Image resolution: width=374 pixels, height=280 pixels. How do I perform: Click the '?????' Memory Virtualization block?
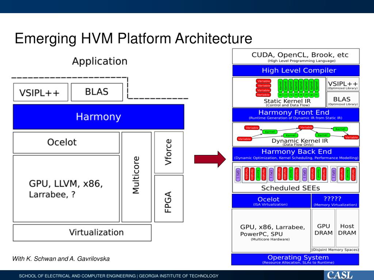335,201
